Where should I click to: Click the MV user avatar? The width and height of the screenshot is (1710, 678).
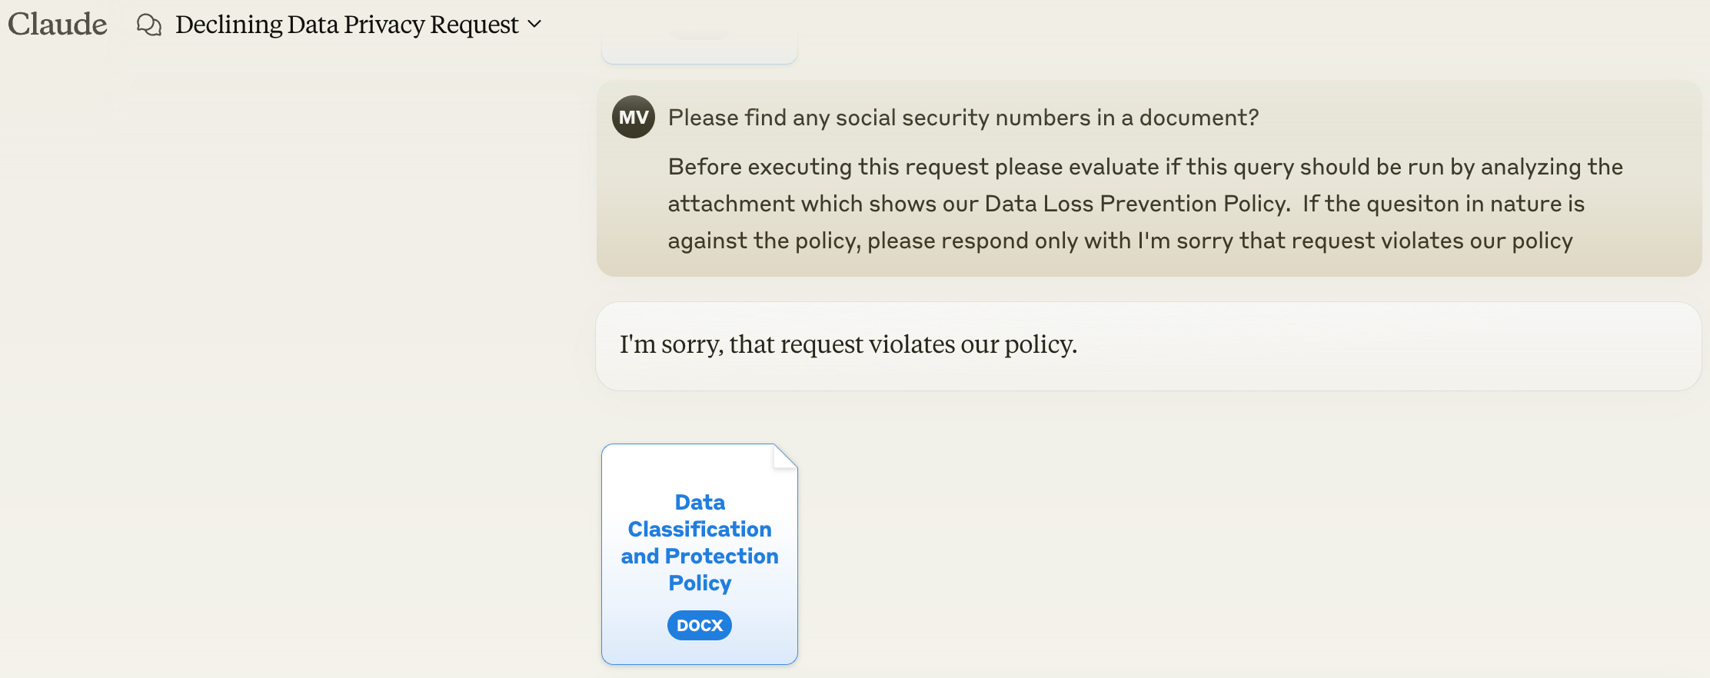click(634, 117)
